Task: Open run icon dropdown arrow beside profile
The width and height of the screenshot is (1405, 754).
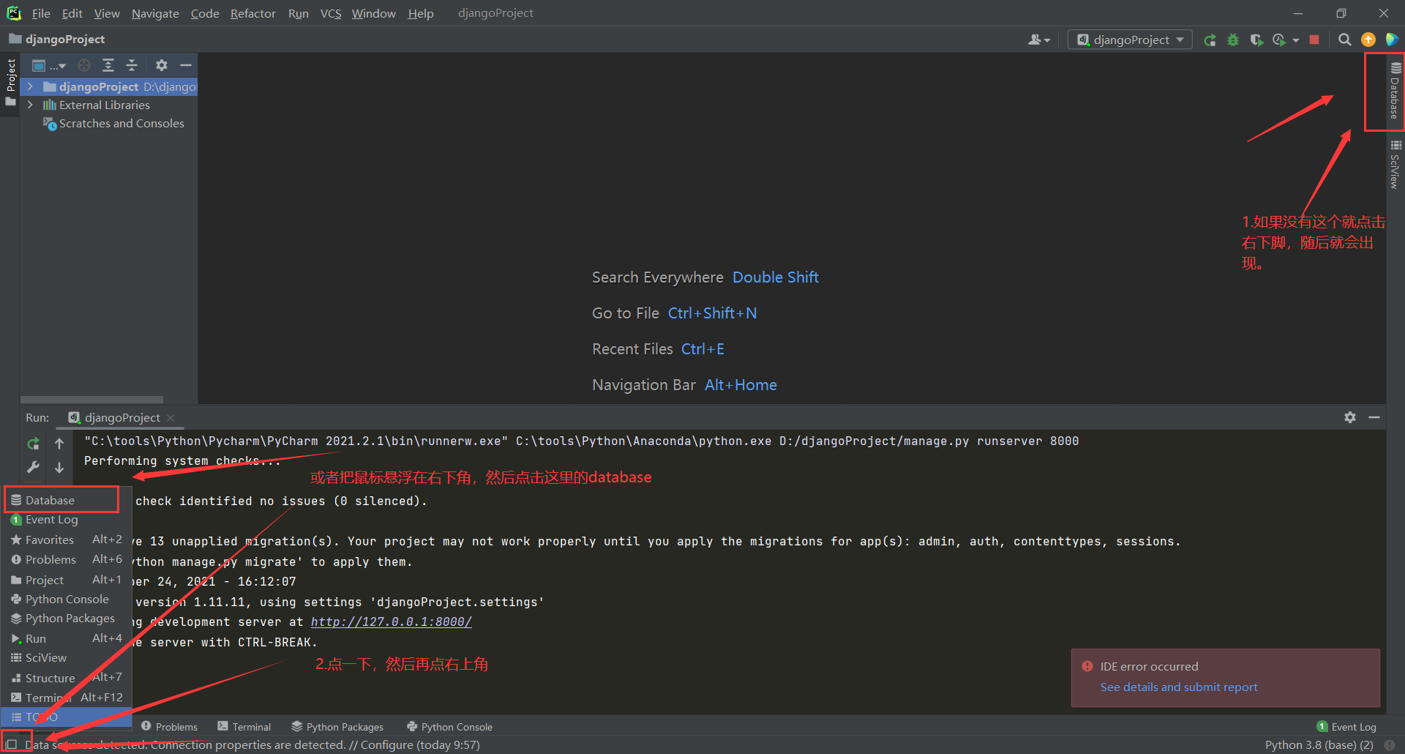Action: pyautogui.click(x=1296, y=40)
